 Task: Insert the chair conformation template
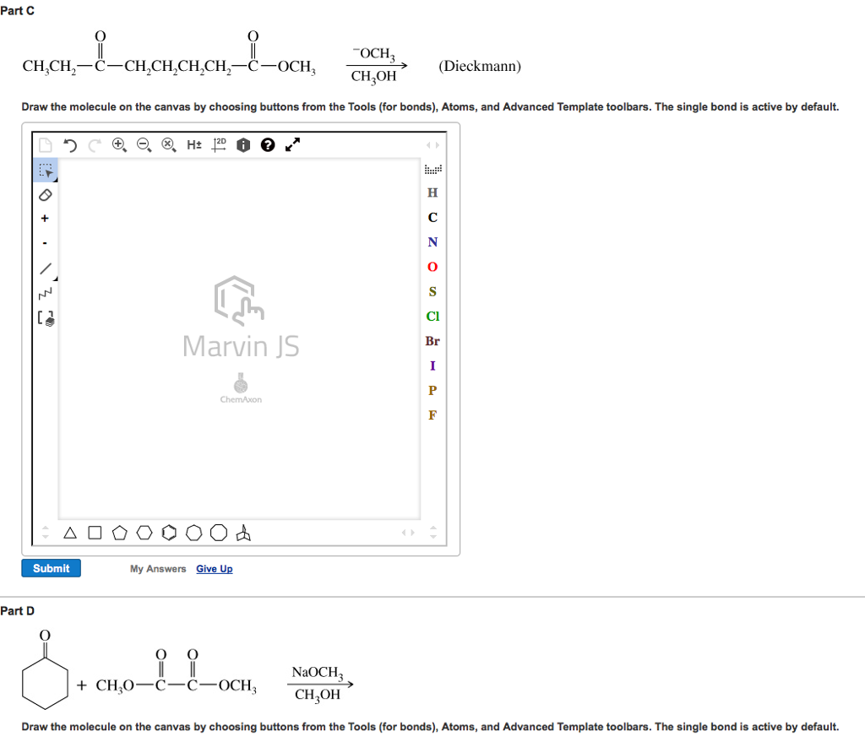pos(243,533)
